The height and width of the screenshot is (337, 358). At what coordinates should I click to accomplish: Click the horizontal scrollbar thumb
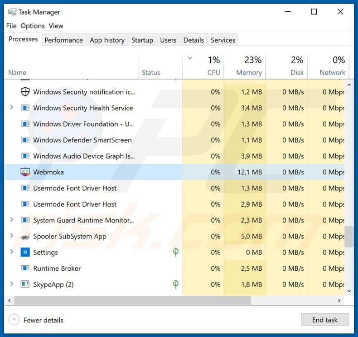[133, 300]
